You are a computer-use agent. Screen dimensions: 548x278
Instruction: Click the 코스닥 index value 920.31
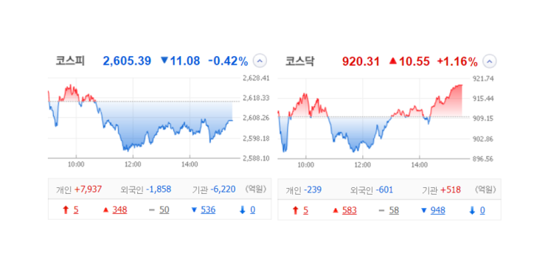pos(361,61)
